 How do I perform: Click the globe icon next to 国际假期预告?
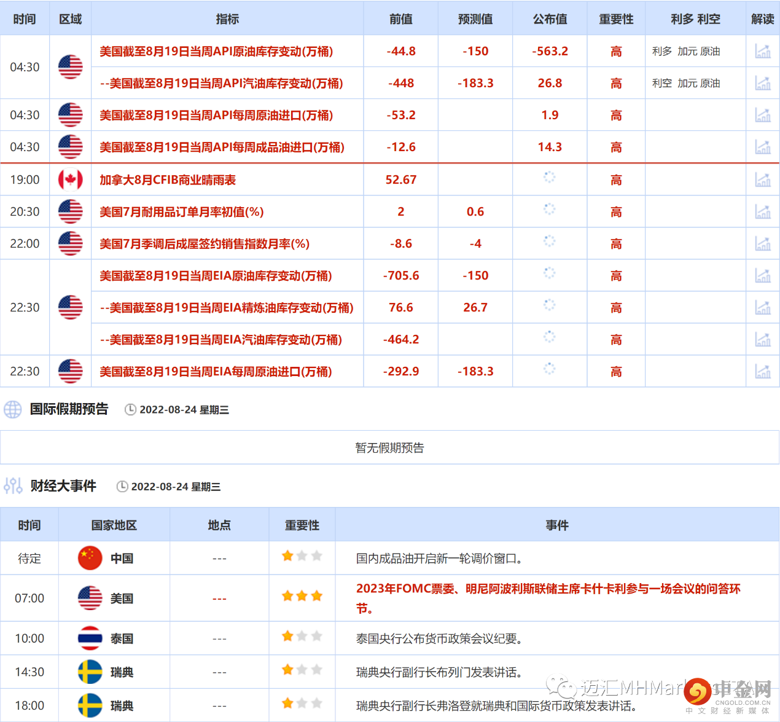(13, 409)
